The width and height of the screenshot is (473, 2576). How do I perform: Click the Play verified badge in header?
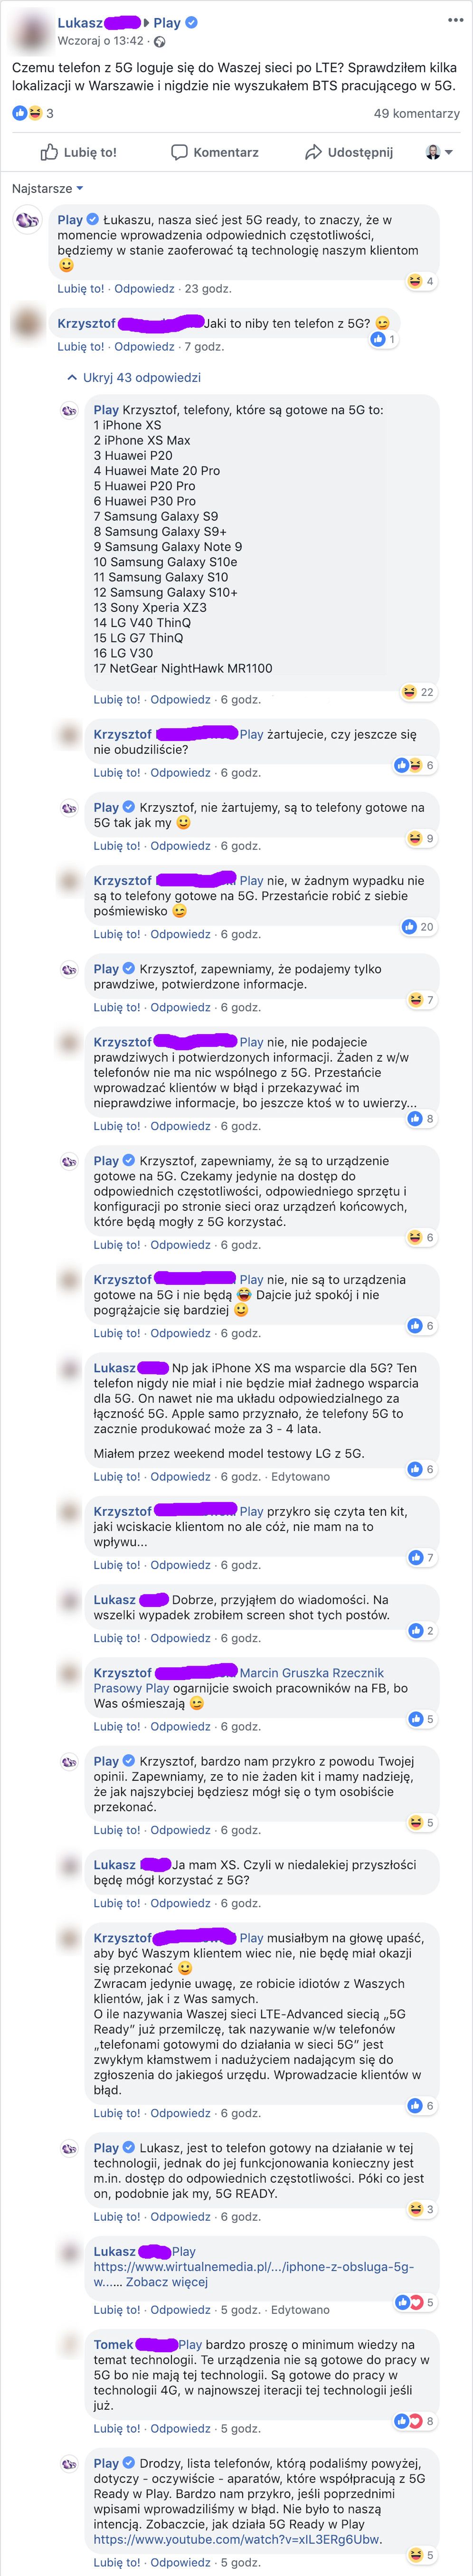pyautogui.click(x=192, y=22)
